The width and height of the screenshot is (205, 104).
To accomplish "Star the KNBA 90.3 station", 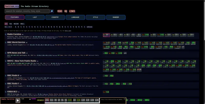I will [x=6, y=92].
